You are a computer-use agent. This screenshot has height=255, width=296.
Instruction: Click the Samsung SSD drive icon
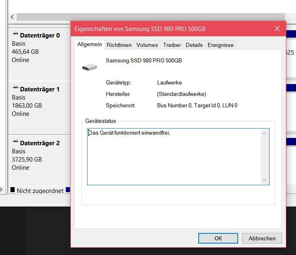tap(90, 67)
